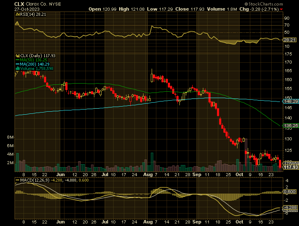The height and width of the screenshot is (226, 299).
Task: Click the 117.93 last price tag
Action: pyautogui.click(x=291, y=167)
